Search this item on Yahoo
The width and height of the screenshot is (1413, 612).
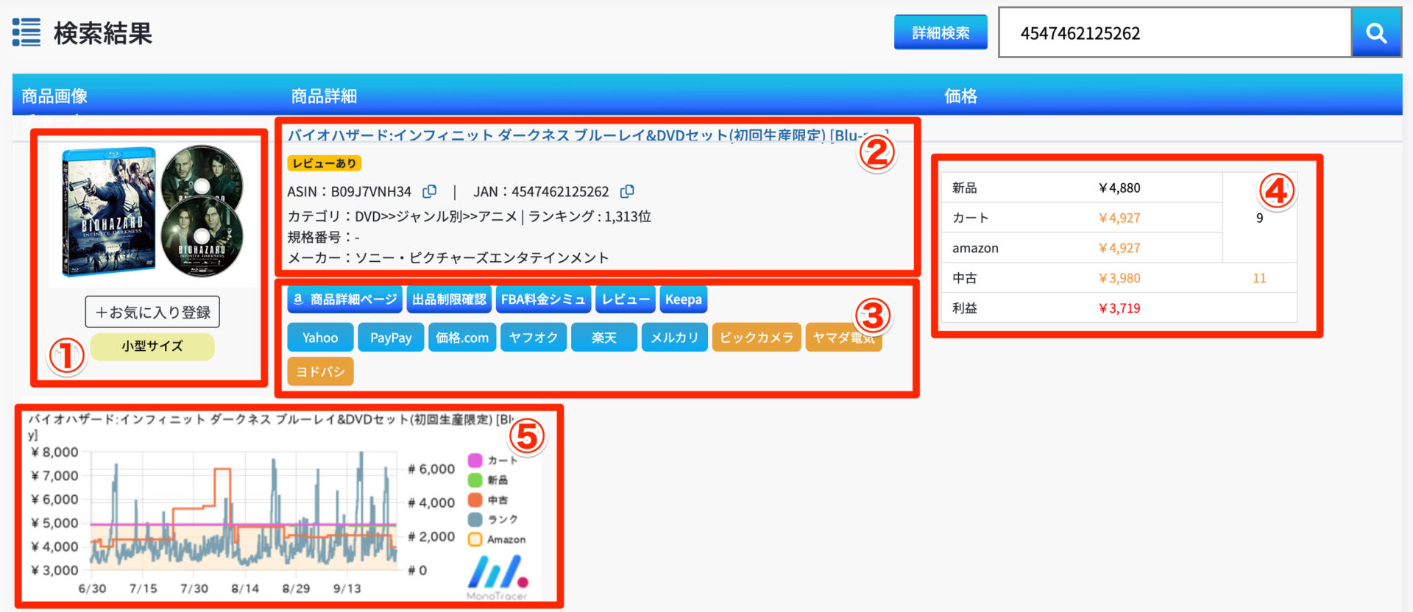320,338
